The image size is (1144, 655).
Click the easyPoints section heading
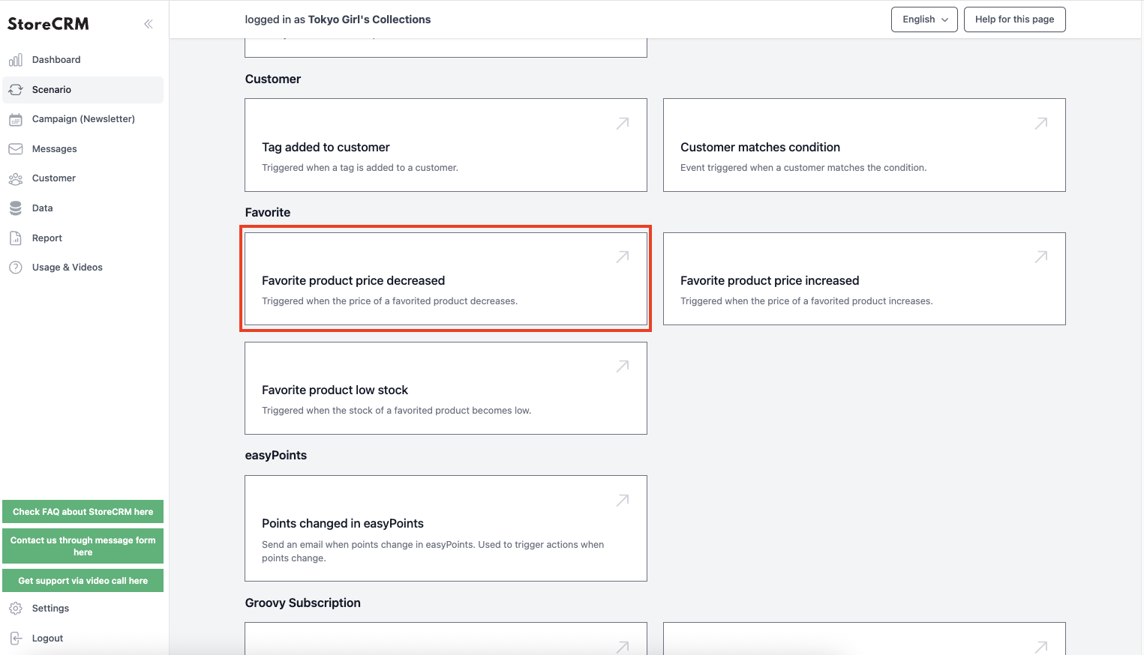[276, 456]
